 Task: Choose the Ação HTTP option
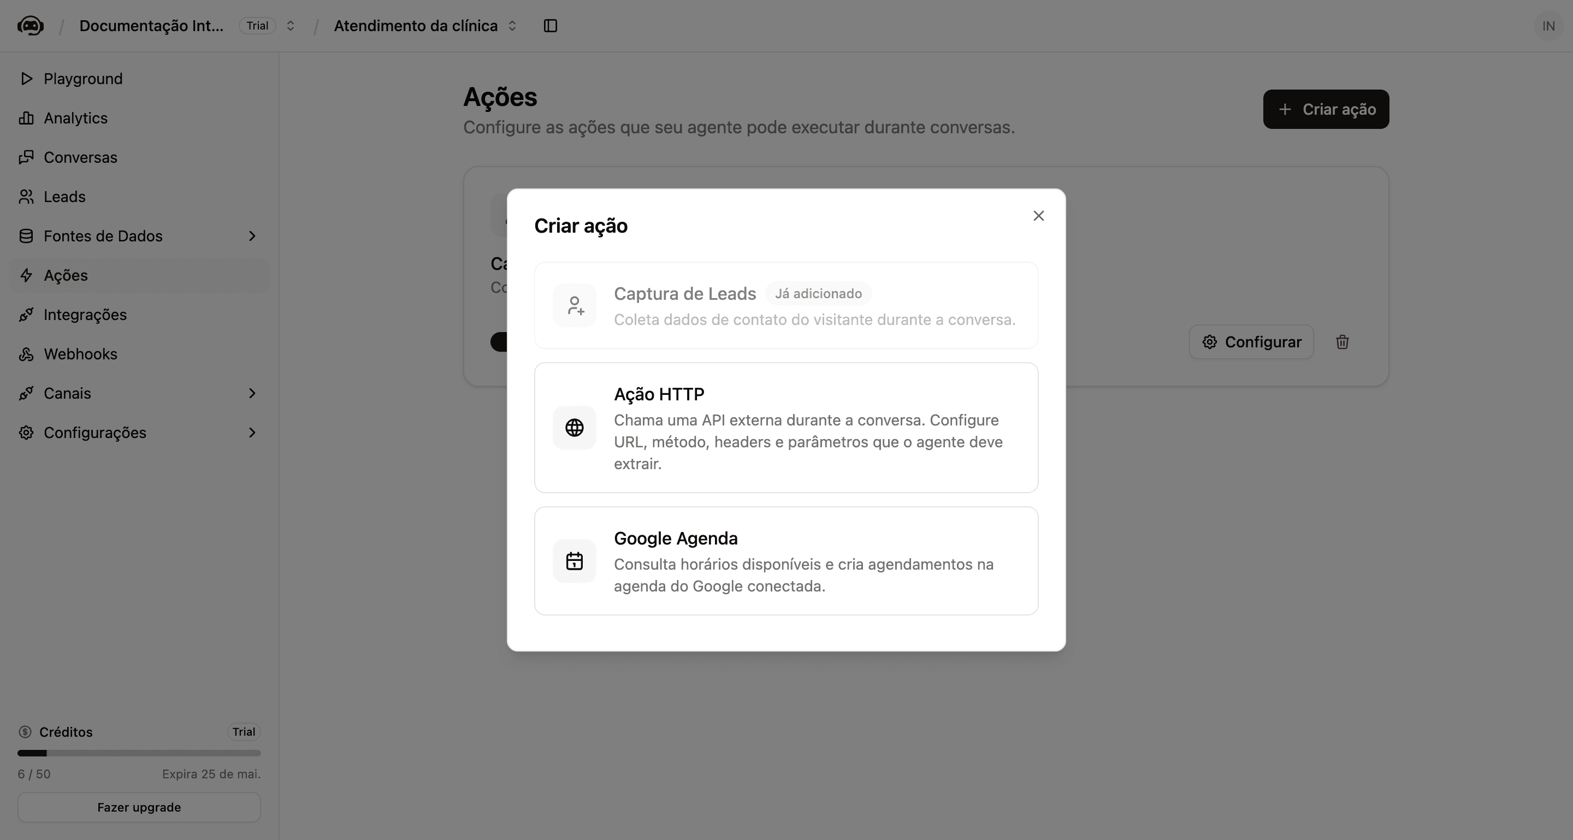coord(786,428)
